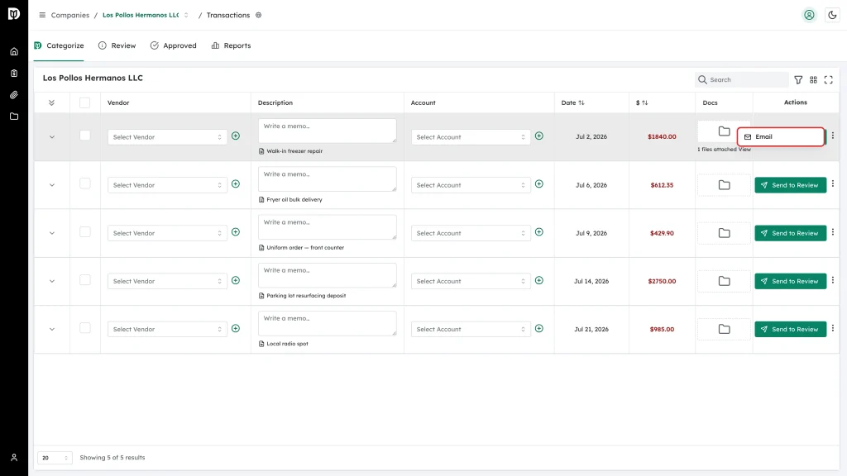Add account plus icon for Jul 6 row
Image resolution: width=847 pixels, height=476 pixels.
pos(539,184)
